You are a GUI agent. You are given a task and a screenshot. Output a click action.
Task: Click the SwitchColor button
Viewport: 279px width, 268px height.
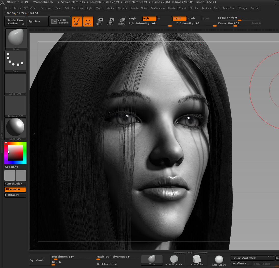[15, 184]
